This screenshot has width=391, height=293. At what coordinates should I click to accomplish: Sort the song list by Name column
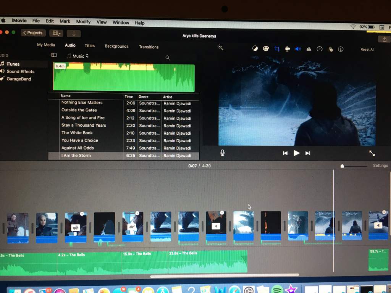tap(66, 96)
